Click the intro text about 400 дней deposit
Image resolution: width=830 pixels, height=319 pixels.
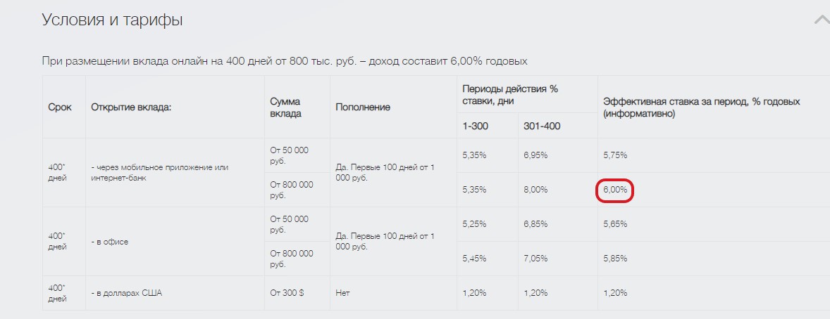(285, 61)
